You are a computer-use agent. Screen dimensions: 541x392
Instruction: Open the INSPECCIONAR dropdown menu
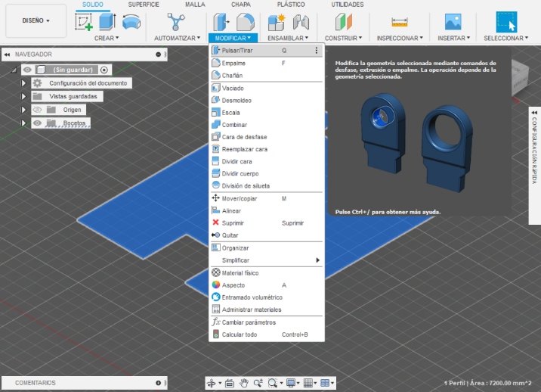coord(400,38)
